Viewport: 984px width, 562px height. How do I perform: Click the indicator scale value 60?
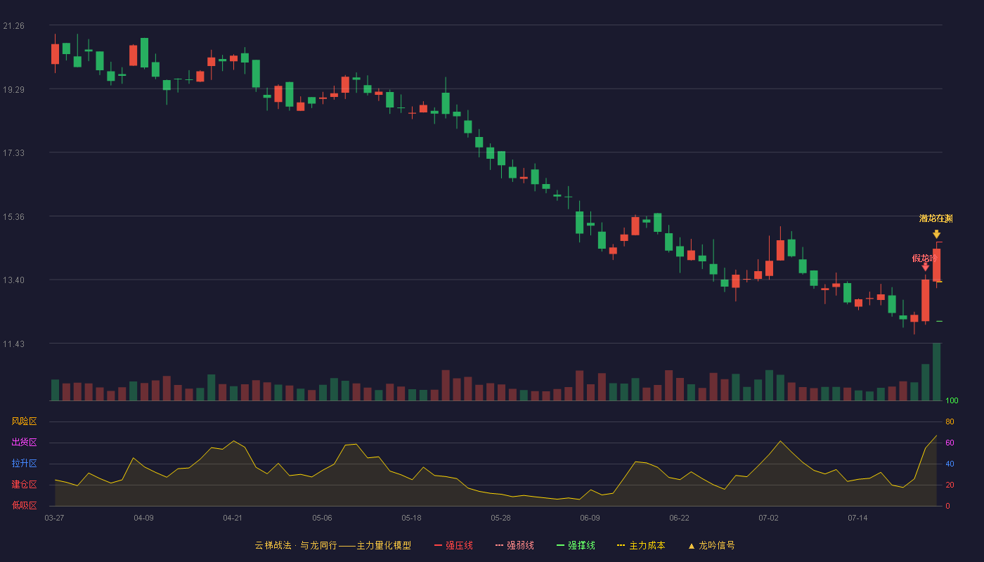pyautogui.click(x=950, y=443)
